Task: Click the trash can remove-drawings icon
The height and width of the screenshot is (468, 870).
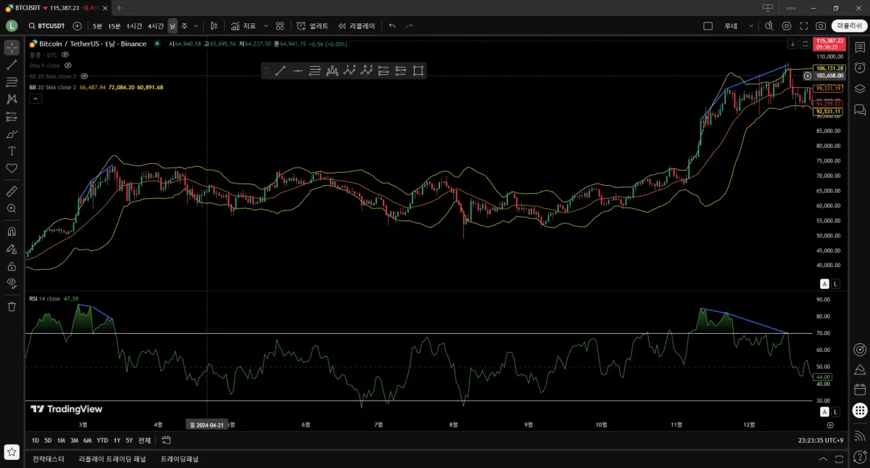Action: 12,306
